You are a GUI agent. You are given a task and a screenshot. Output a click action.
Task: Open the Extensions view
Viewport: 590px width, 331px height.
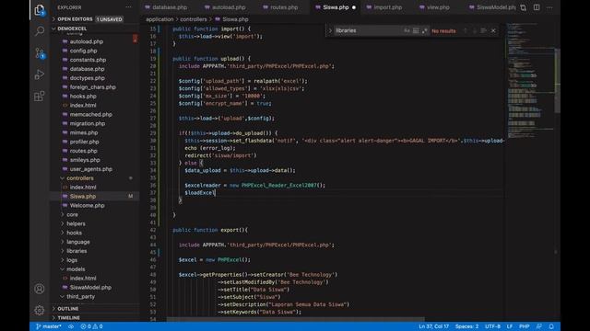[40, 96]
